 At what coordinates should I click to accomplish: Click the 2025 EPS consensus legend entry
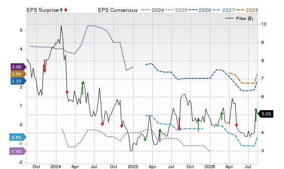176,10
